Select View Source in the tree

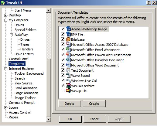23,83
